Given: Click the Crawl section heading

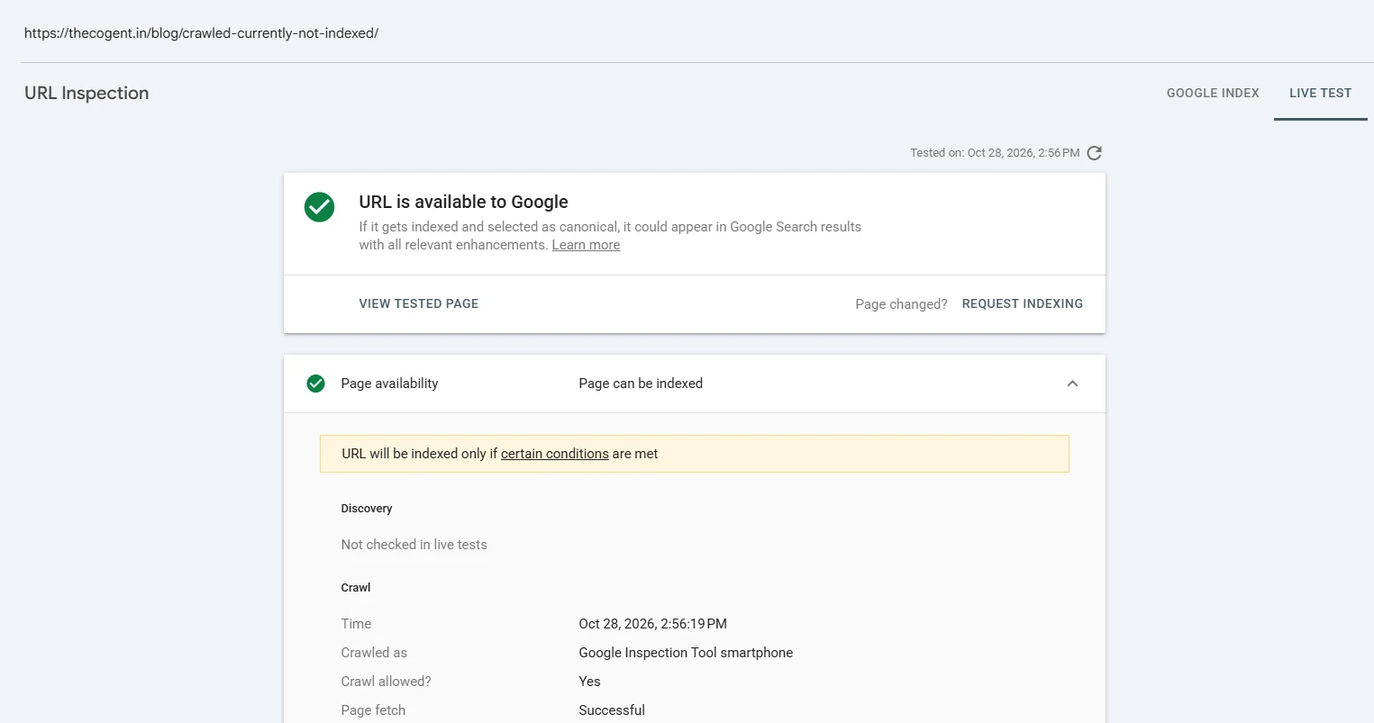Looking at the screenshot, I should tap(356, 588).
